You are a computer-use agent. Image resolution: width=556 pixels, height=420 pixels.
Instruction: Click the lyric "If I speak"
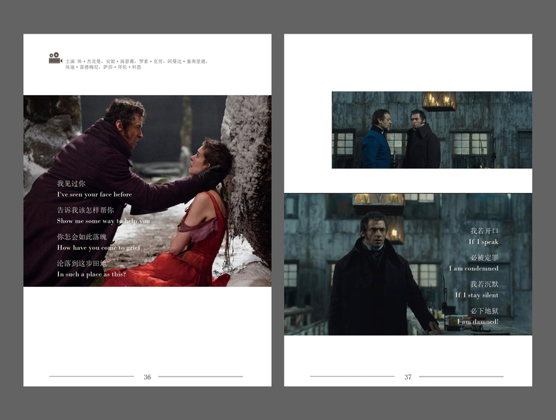[484, 241]
